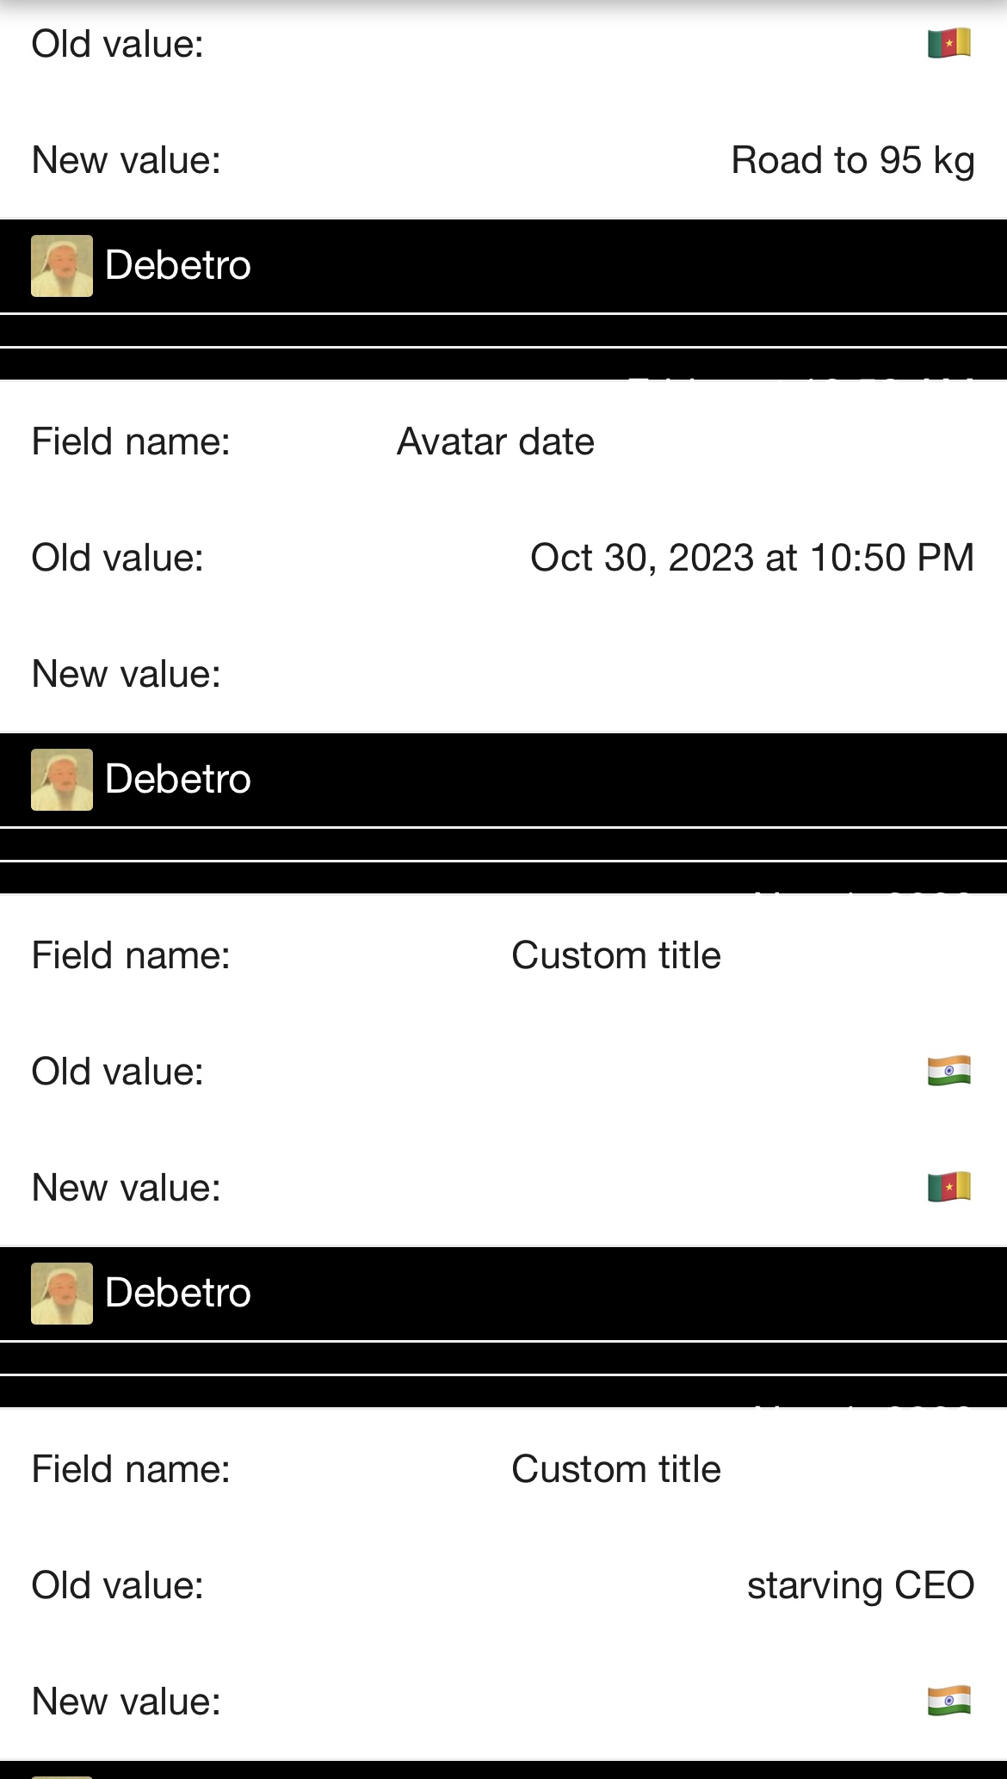The image size is (1007, 1779).
Task: Click Cameroon flag in middle New value
Action: pyautogui.click(x=949, y=1187)
